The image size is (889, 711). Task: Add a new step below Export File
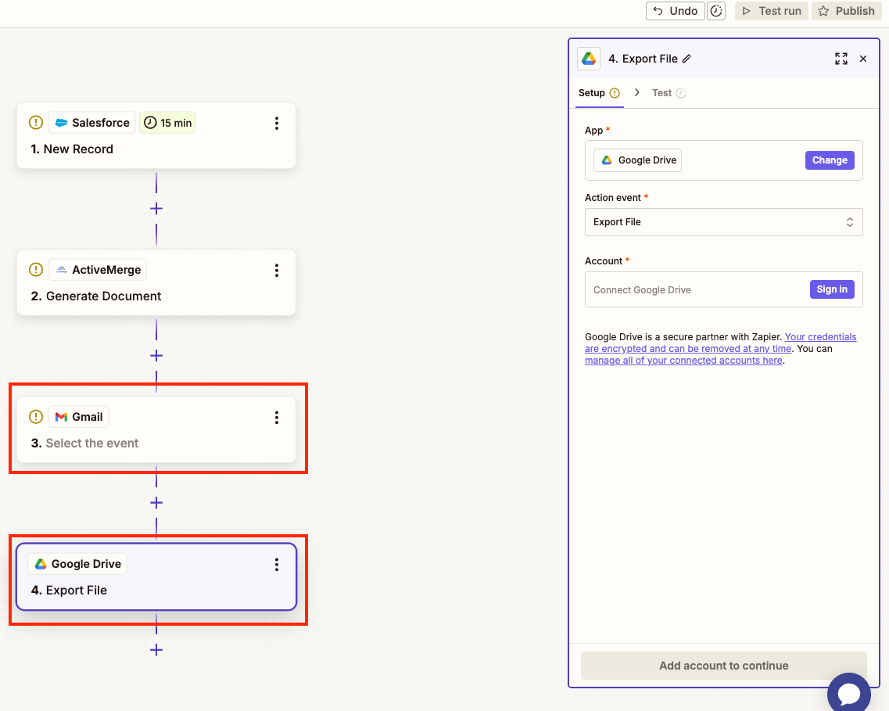(156, 650)
